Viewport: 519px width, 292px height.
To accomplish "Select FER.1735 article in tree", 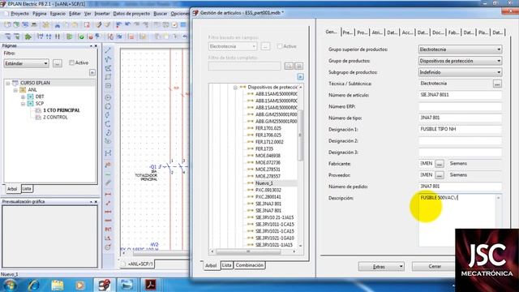I will point(264,149).
